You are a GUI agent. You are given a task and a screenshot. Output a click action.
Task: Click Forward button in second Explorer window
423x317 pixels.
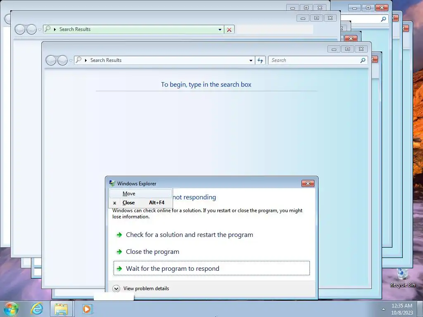pos(31,29)
